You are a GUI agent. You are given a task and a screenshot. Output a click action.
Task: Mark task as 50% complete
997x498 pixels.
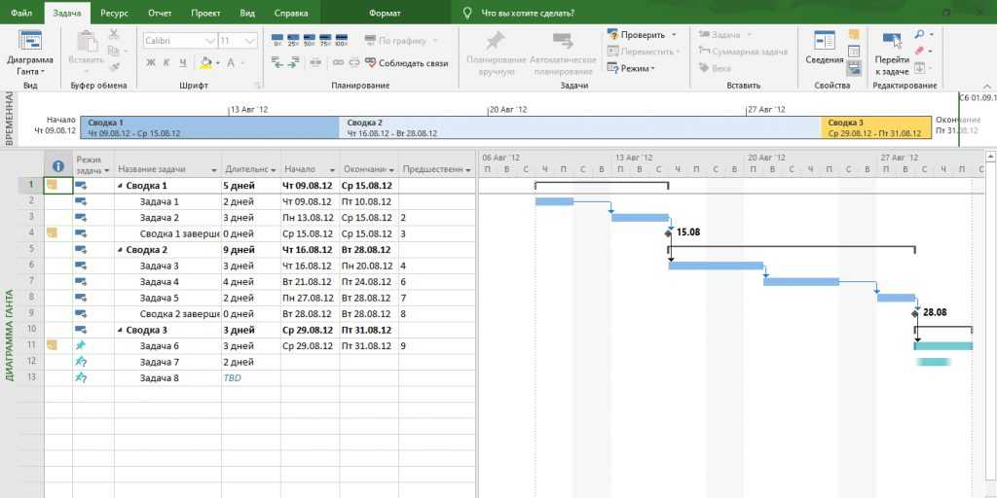(x=309, y=41)
